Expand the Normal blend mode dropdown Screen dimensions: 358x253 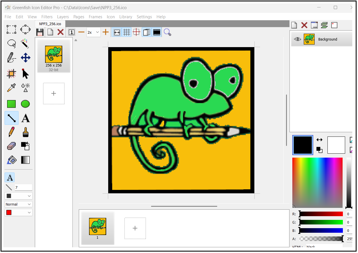point(19,204)
